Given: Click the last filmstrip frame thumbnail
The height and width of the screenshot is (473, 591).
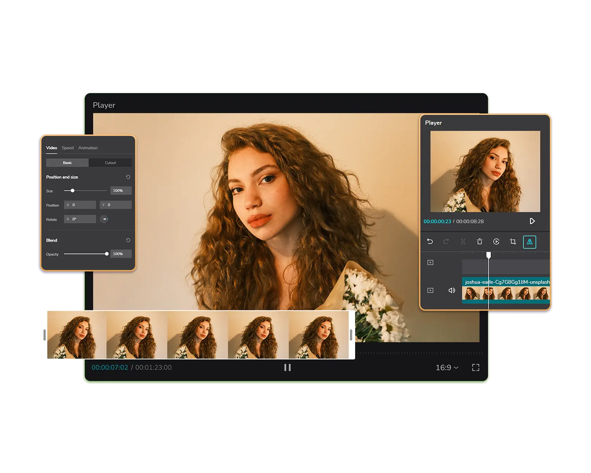Looking at the screenshot, I should click(x=319, y=335).
